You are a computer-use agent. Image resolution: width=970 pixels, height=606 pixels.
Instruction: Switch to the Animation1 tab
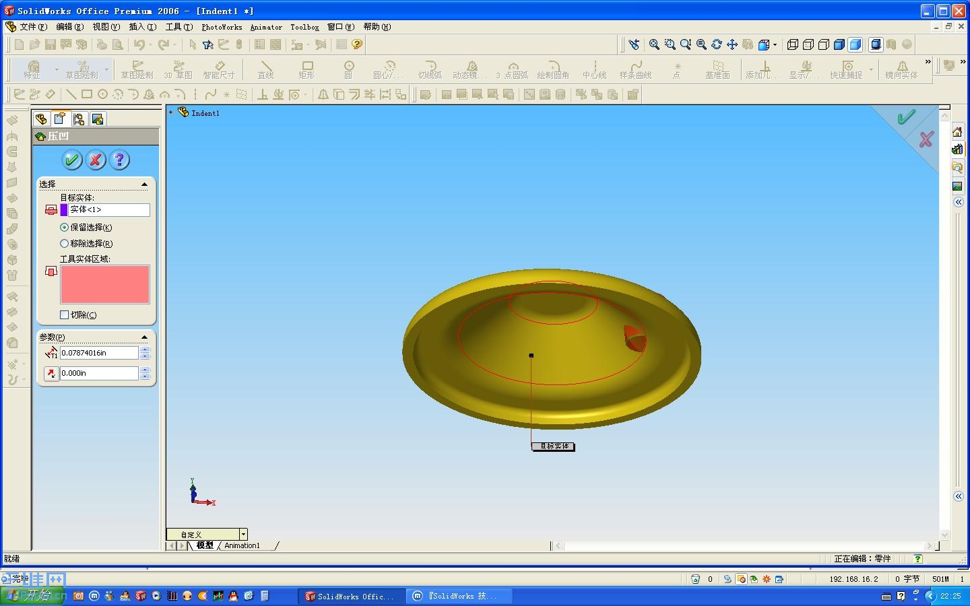tap(243, 545)
